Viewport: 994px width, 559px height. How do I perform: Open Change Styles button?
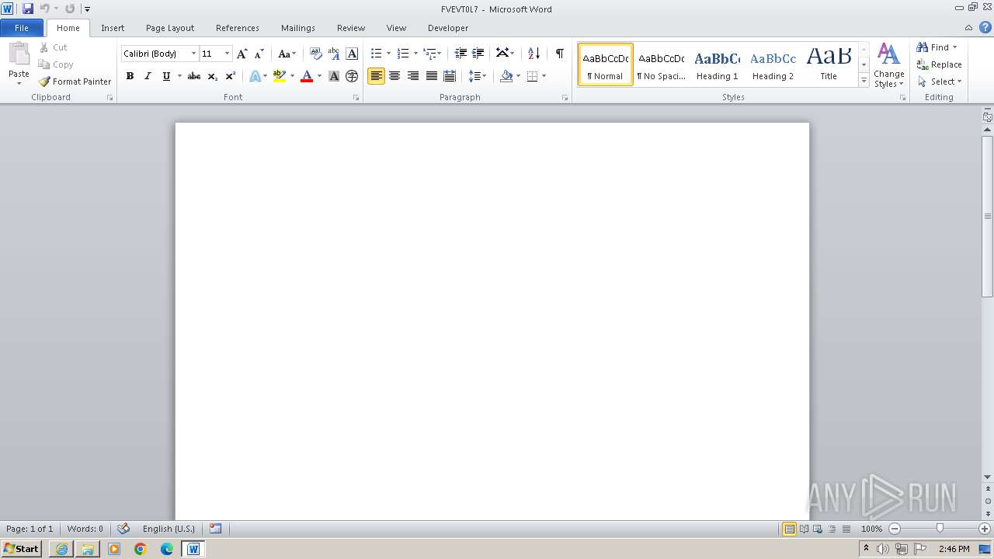[889, 66]
